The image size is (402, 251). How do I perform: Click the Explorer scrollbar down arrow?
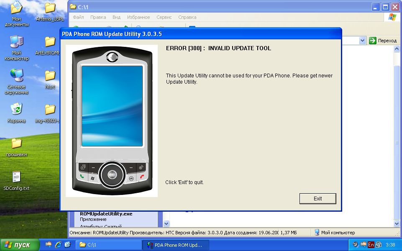point(397,223)
